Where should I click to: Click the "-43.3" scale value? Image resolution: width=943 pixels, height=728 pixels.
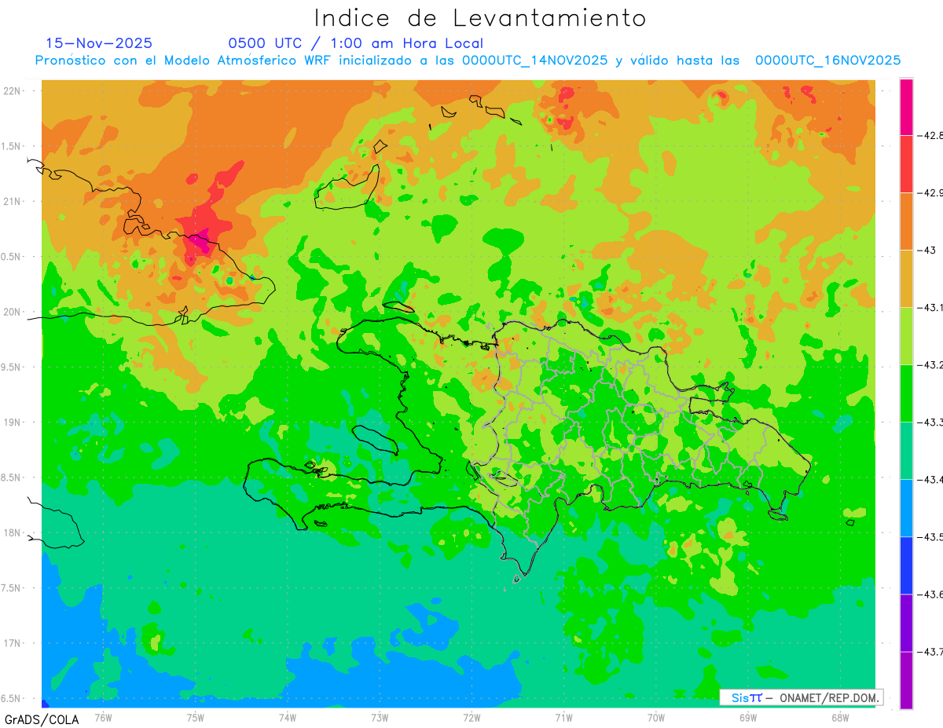point(930,422)
